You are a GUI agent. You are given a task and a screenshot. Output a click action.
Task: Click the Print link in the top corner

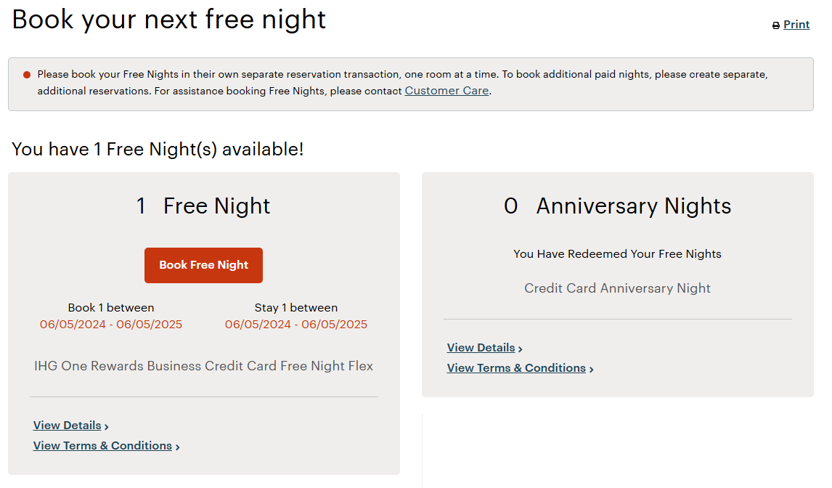796,24
